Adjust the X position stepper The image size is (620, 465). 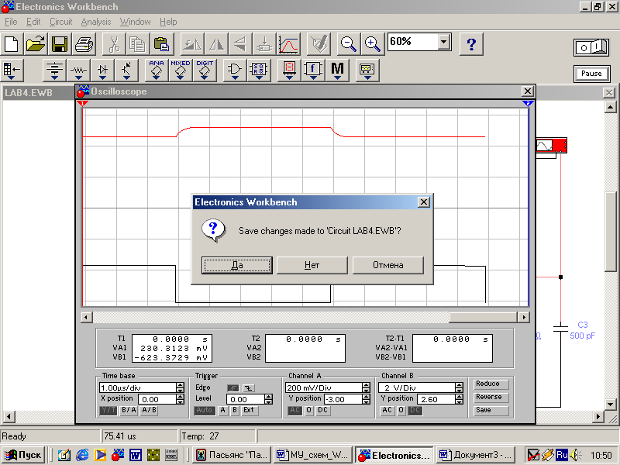pos(180,399)
